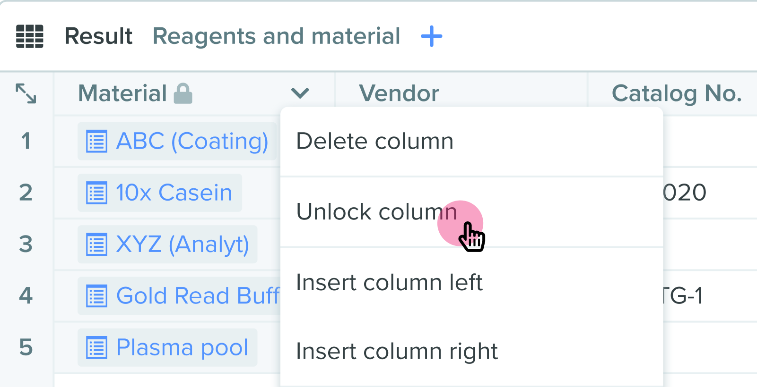Screen dimensions: 757x387
Task: Click the entry icon beside ABC (Coating)
Action: tap(97, 142)
